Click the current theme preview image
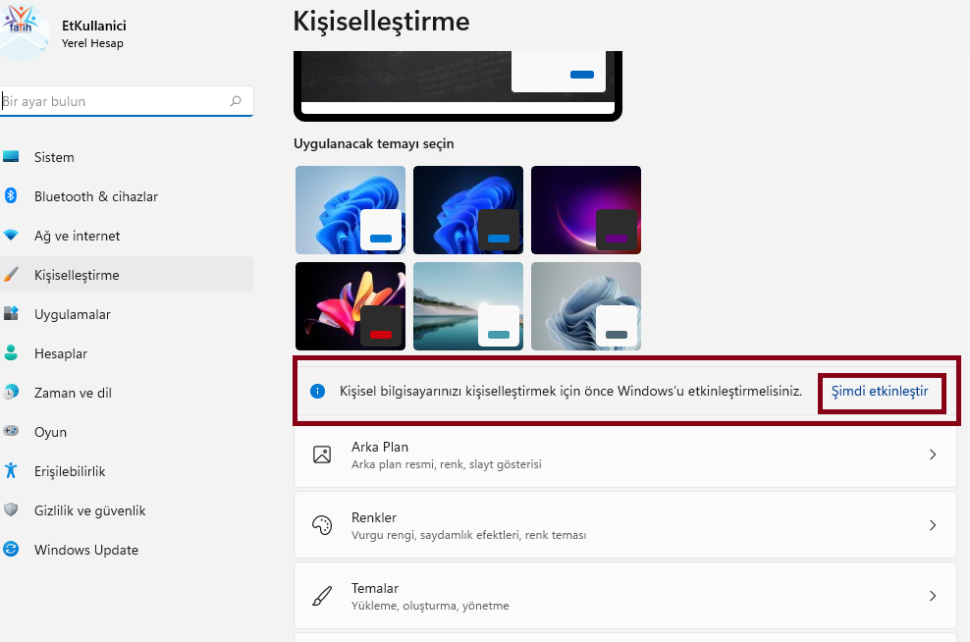The width and height of the screenshot is (970, 642). pos(458,85)
